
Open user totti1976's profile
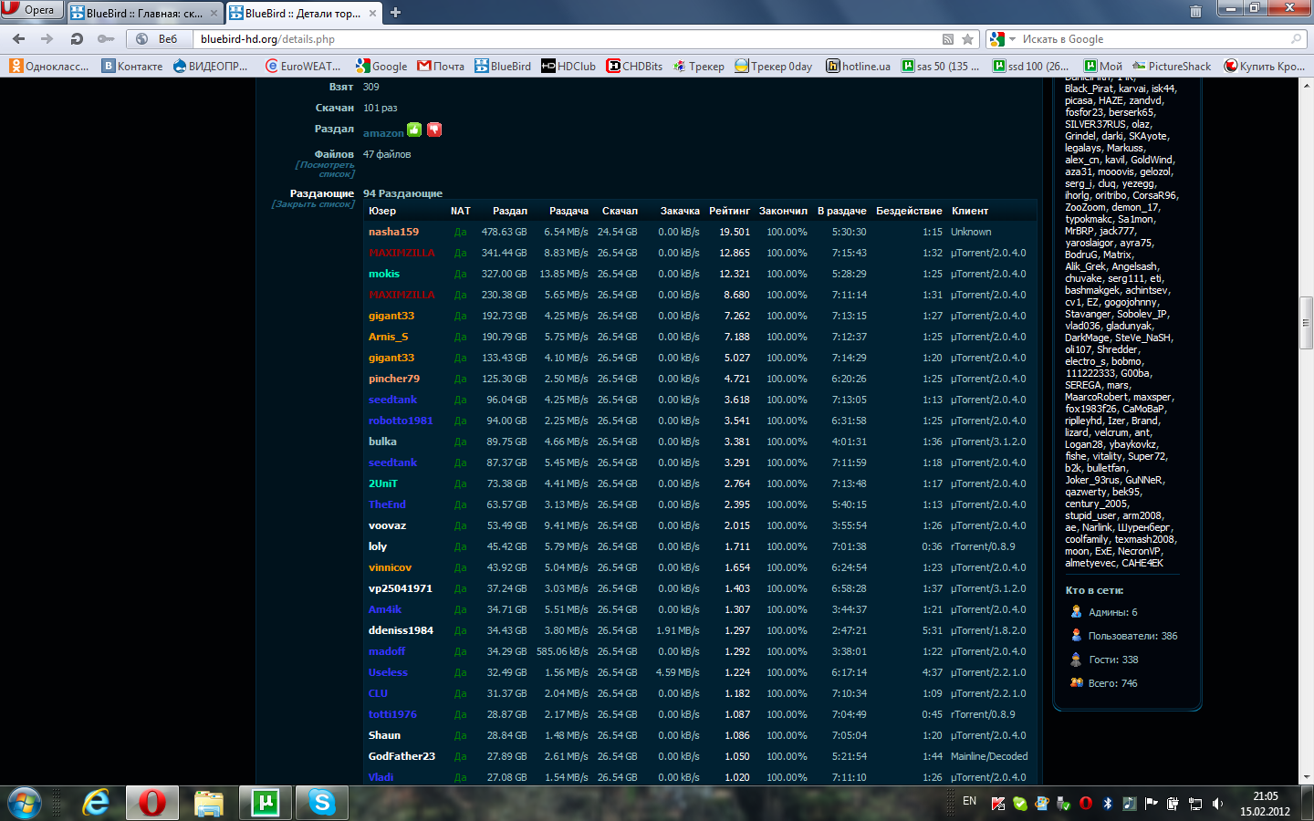point(392,714)
